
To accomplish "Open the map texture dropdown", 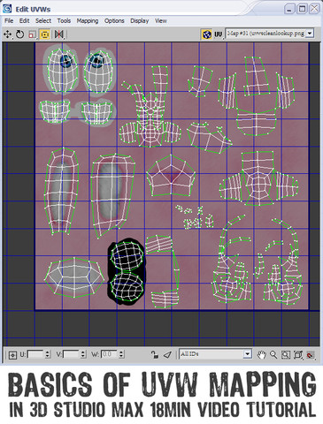I will (x=310, y=34).
